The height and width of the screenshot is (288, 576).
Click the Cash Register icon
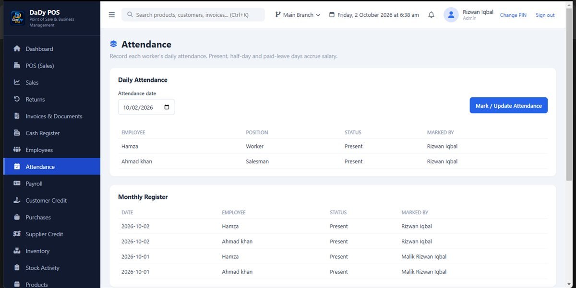tap(17, 133)
